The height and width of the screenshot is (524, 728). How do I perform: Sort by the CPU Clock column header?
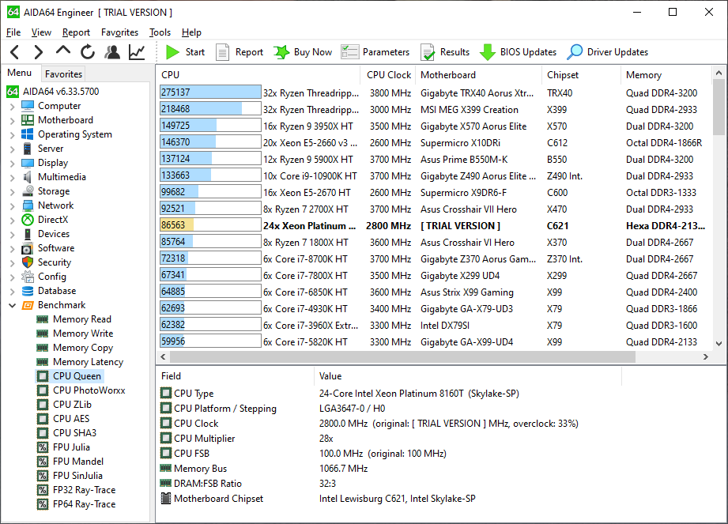point(389,75)
